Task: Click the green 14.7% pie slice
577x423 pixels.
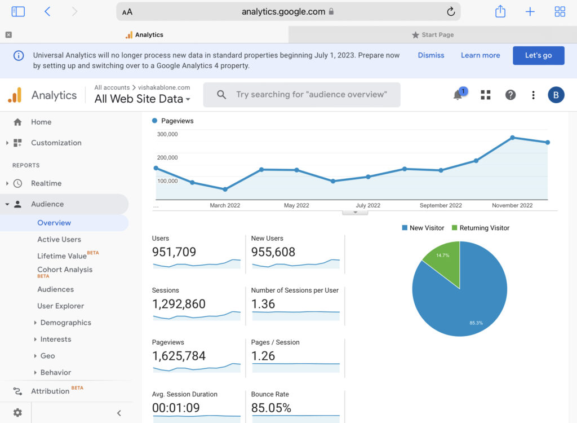Action: [x=445, y=261]
